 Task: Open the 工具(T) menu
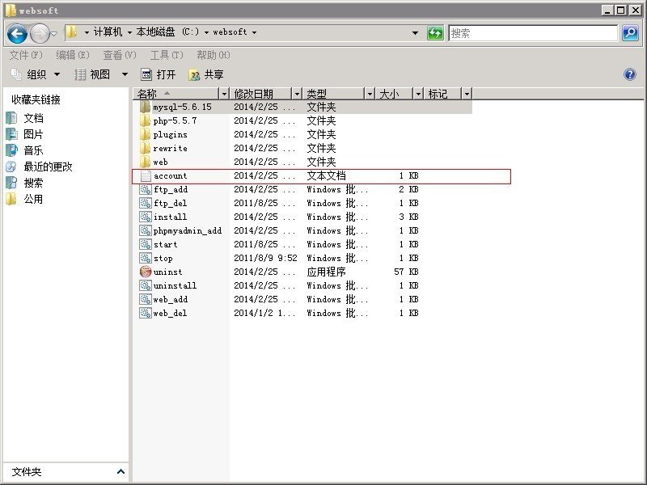tap(167, 55)
